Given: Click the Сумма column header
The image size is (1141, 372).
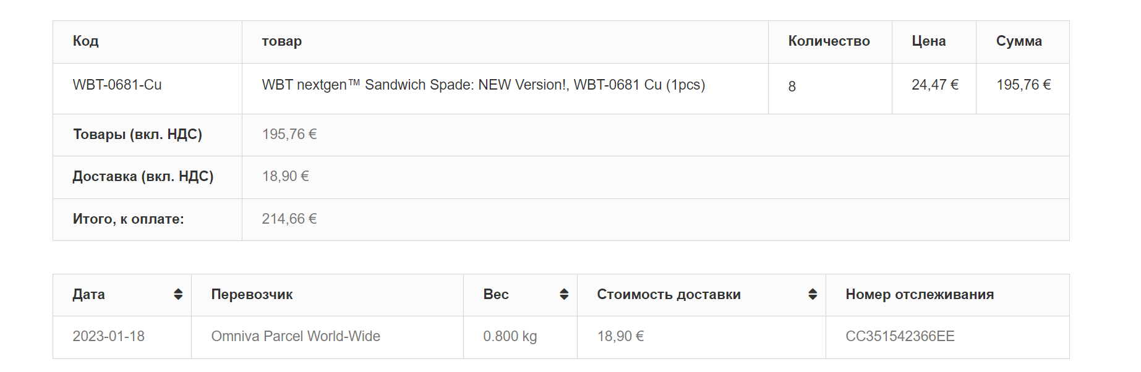Looking at the screenshot, I should pos(1019,41).
